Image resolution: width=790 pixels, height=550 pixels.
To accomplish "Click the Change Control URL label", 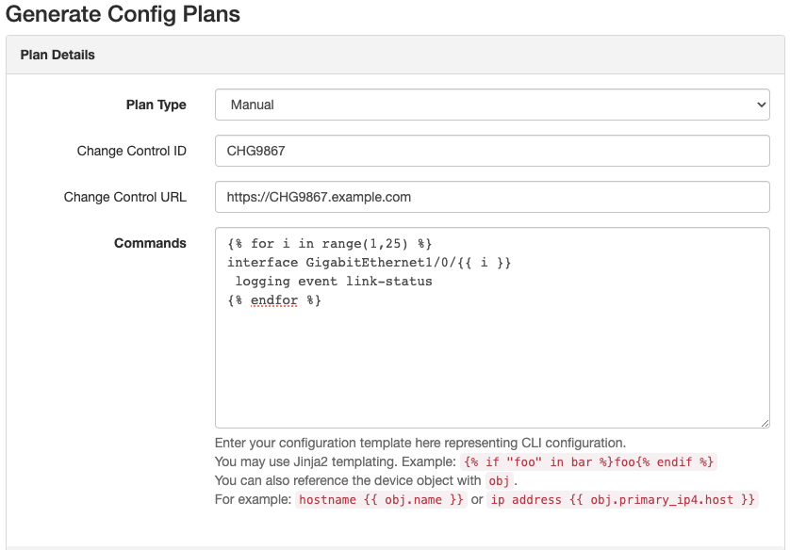I will pos(124,197).
